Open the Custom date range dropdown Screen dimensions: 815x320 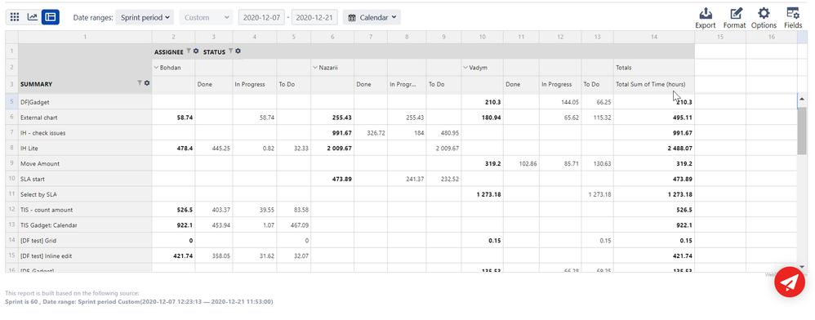207,17
